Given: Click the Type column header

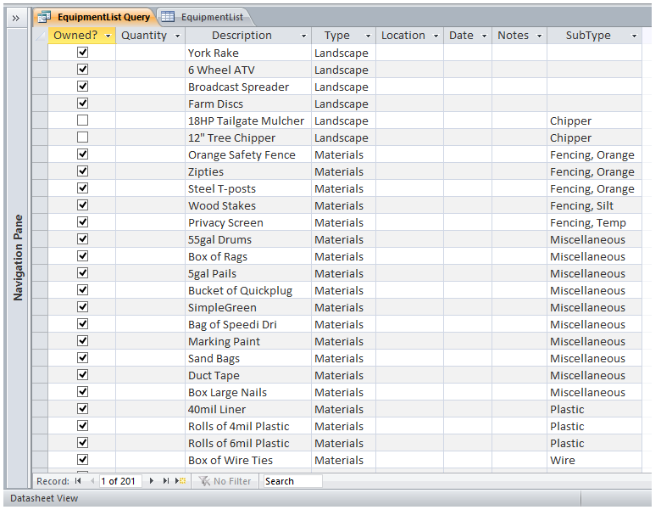Looking at the screenshot, I should click(336, 36).
